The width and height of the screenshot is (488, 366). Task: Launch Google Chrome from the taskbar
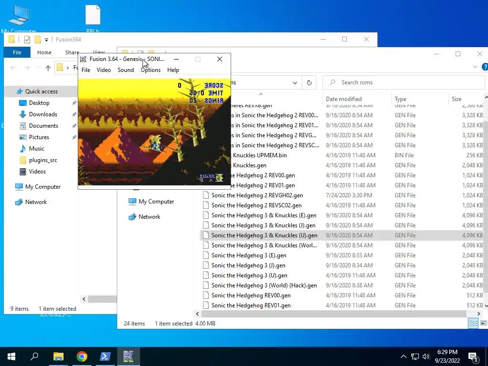pos(82,356)
